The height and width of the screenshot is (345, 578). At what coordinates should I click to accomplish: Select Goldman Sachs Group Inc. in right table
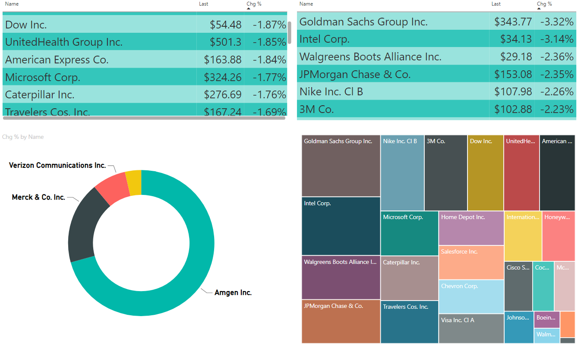tap(363, 22)
